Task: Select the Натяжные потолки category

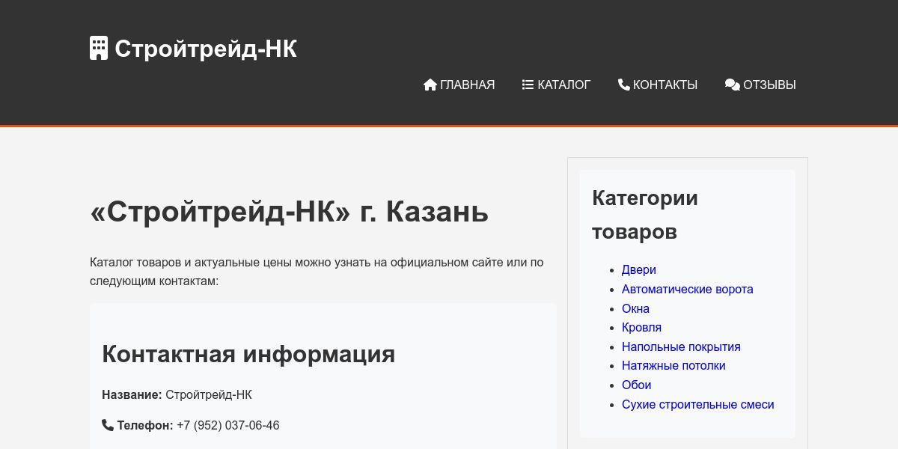Action: click(x=673, y=365)
